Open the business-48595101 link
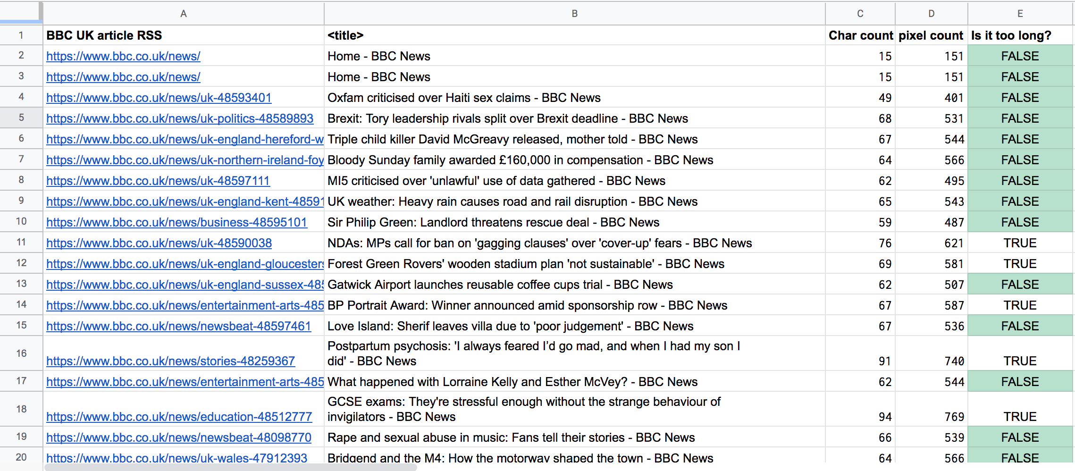The height and width of the screenshot is (471, 1075). (x=176, y=222)
